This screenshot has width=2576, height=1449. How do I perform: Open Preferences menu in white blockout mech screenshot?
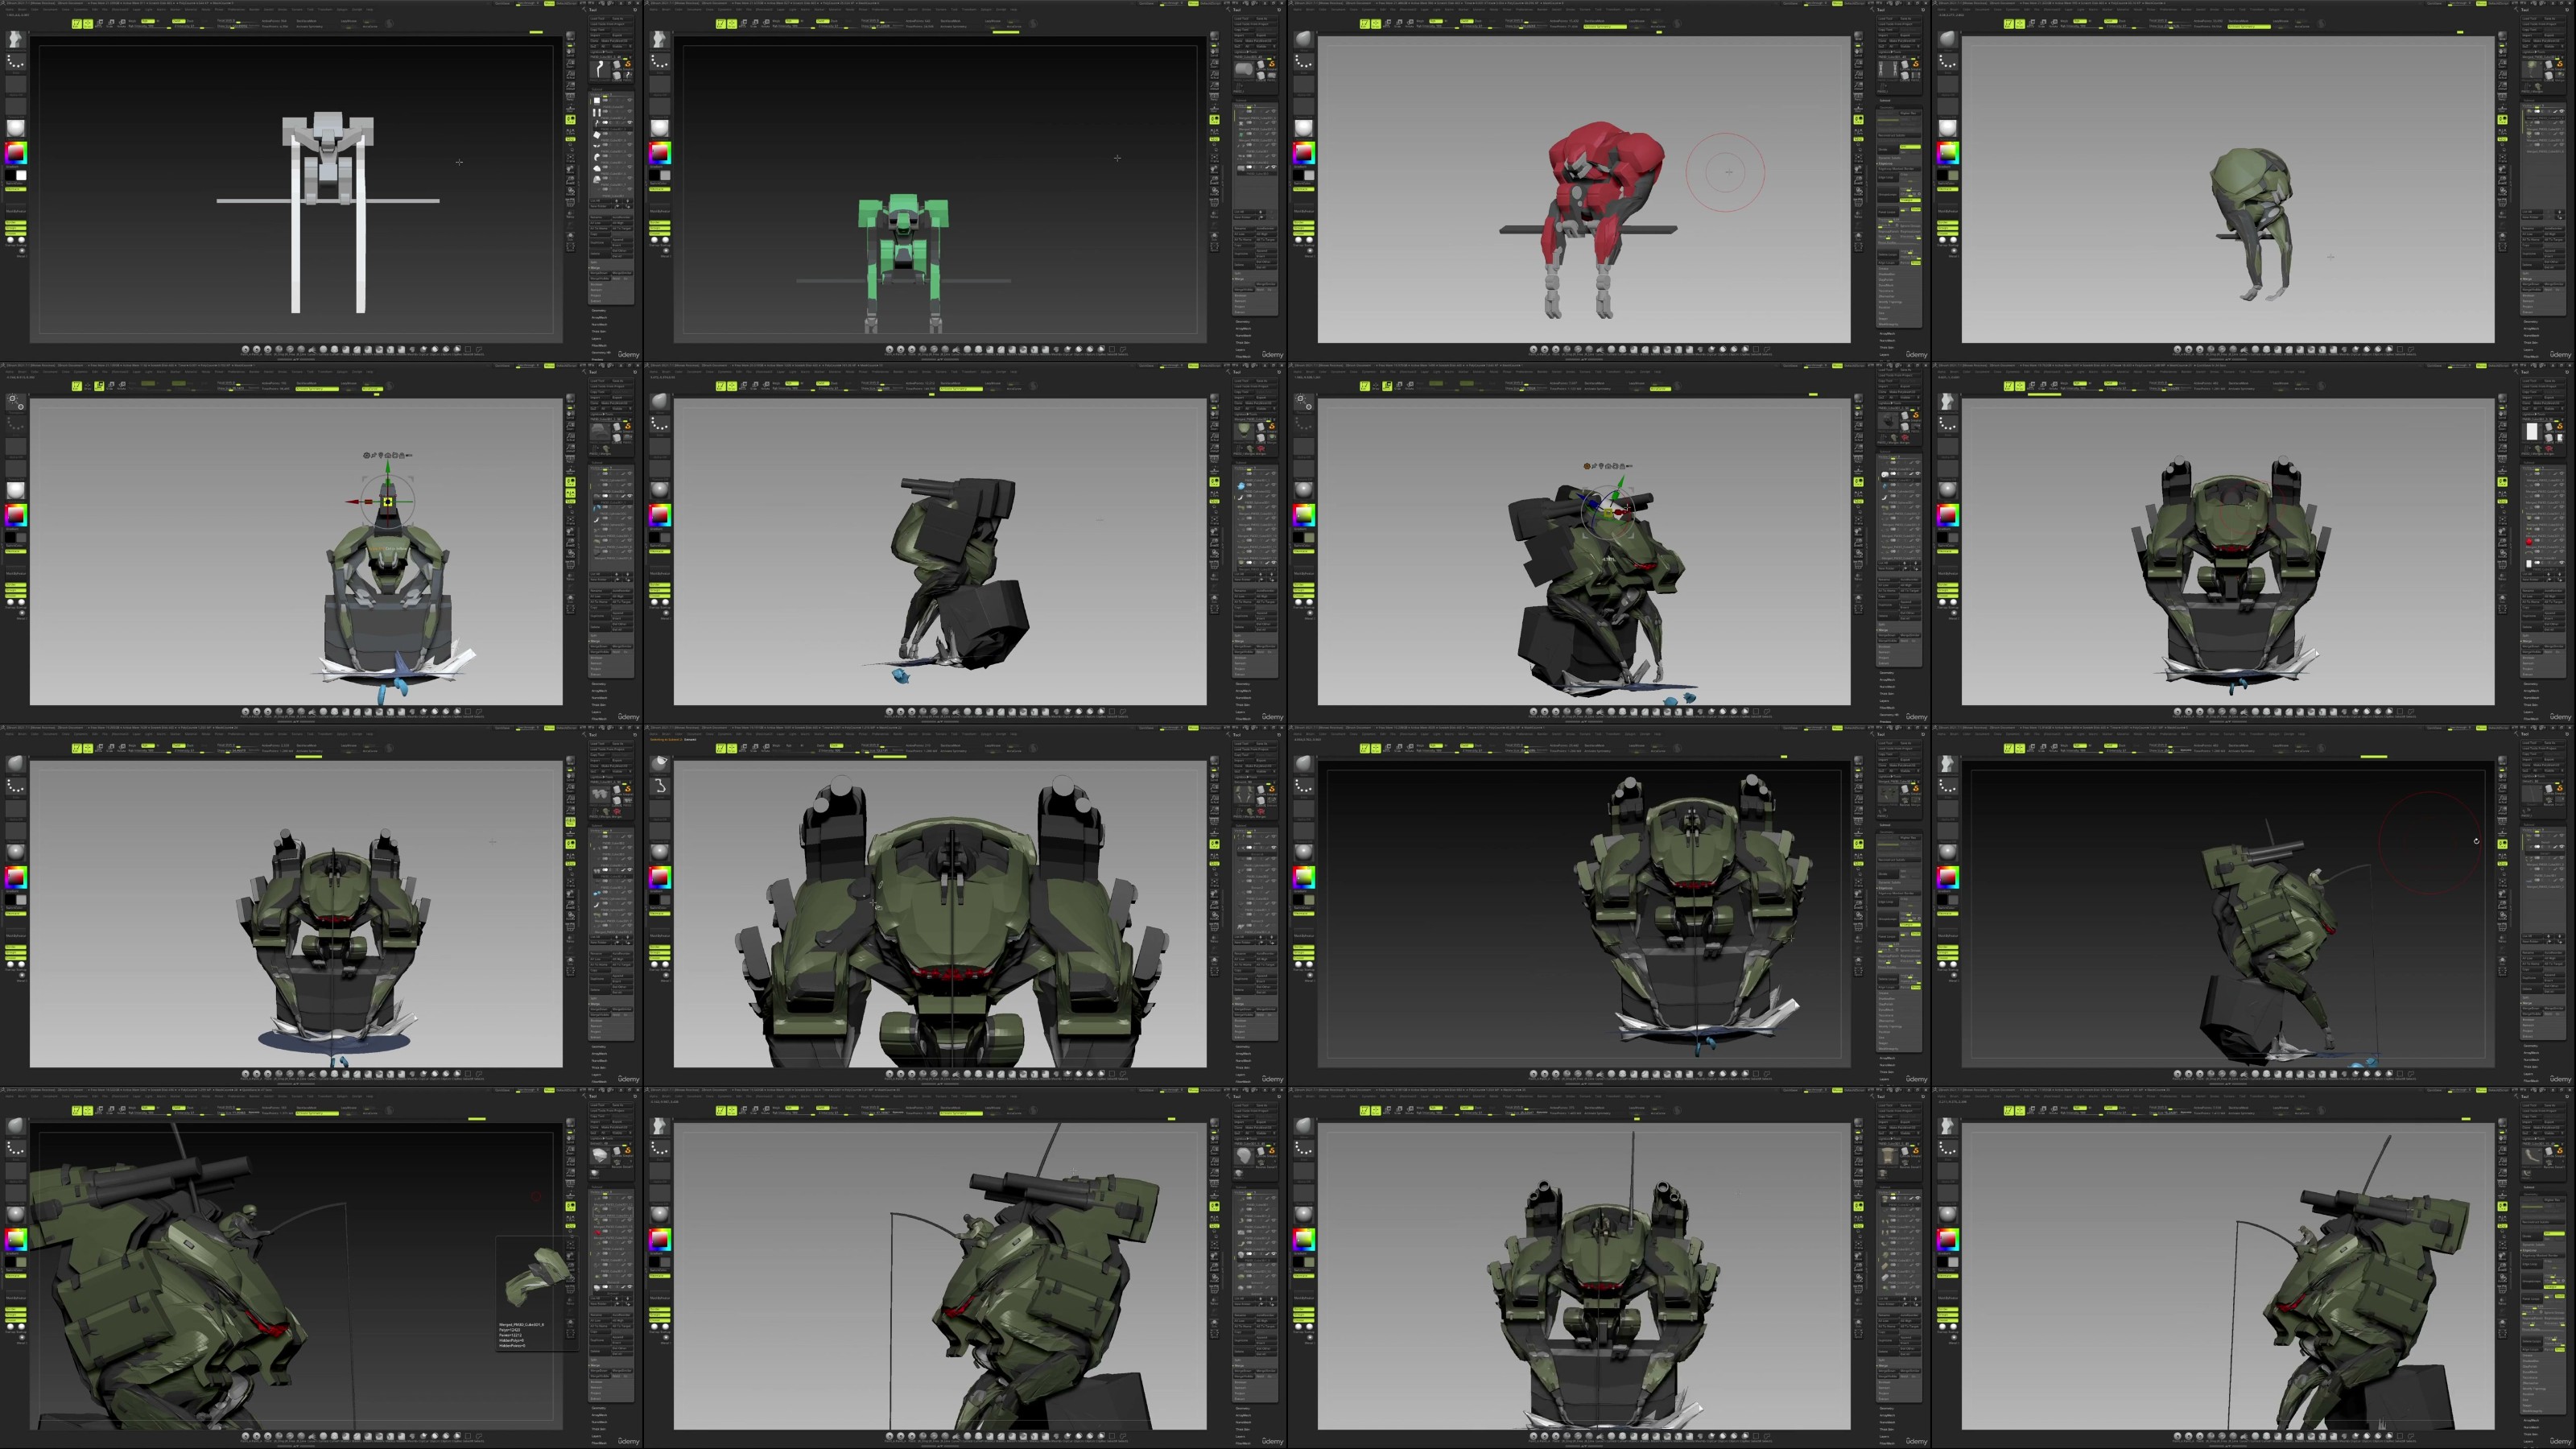click(x=236, y=9)
